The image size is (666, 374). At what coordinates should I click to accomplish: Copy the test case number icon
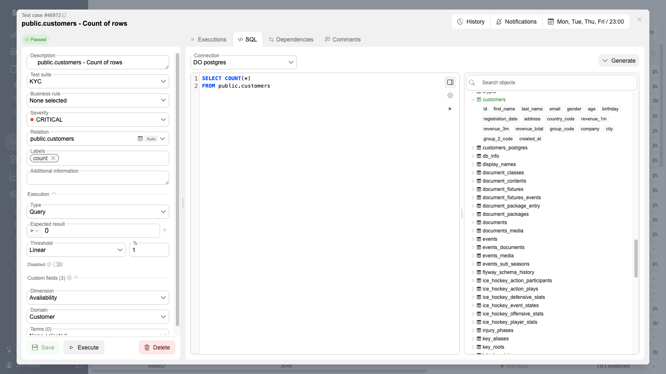point(64,15)
